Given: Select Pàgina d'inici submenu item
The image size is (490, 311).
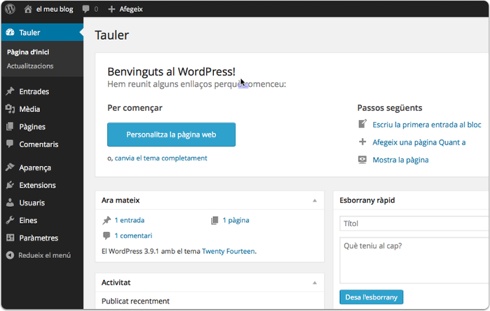Looking at the screenshot, I should (28, 52).
